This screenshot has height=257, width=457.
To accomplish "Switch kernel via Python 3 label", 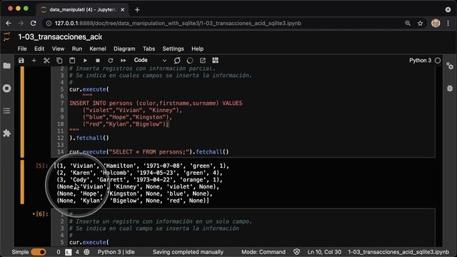I will click(x=420, y=60).
